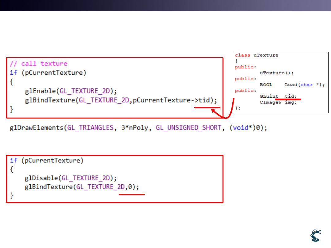
Task: Click the 'BOOL Load(char *)' method
Action: tap(292, 85)
